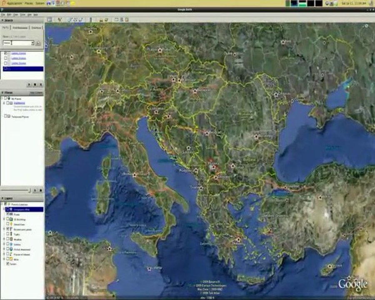The image size is (375, 300).
Task: Expand the 3D Buildings layer node
Action: coord(4,219)
